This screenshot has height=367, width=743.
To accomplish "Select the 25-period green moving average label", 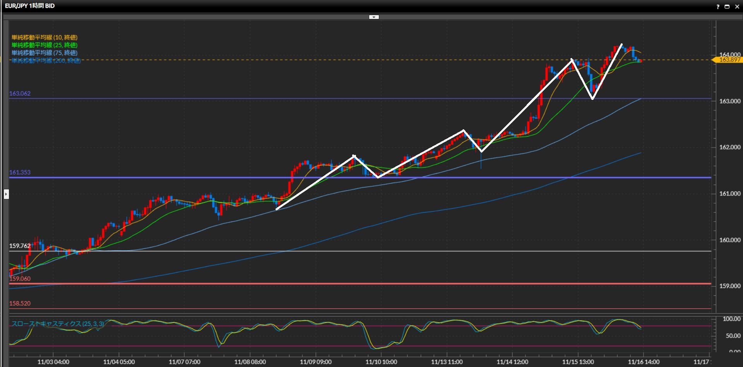I will click(x=45, y=45).
